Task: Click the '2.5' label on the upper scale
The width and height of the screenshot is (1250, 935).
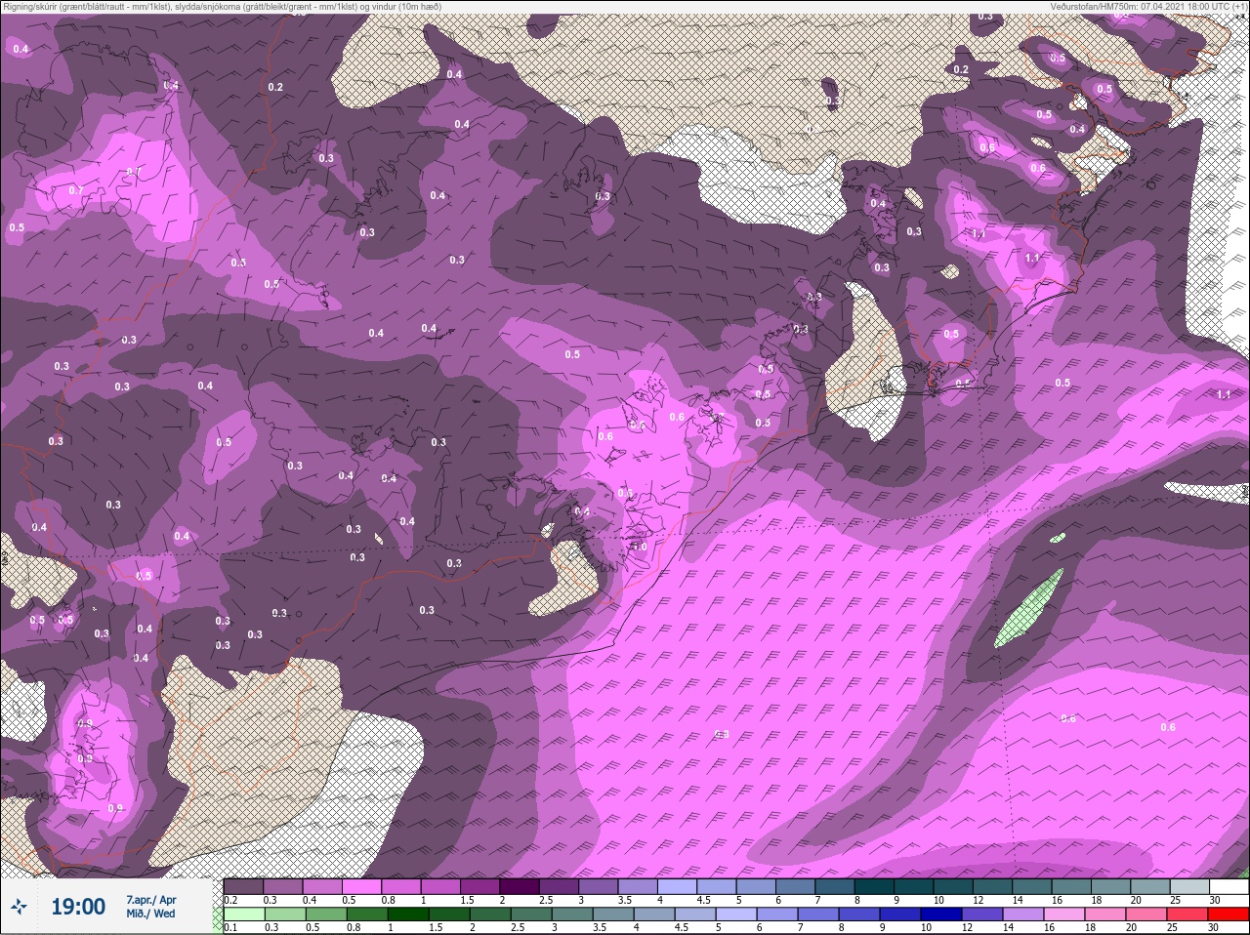Action: (x=546, y=900)
